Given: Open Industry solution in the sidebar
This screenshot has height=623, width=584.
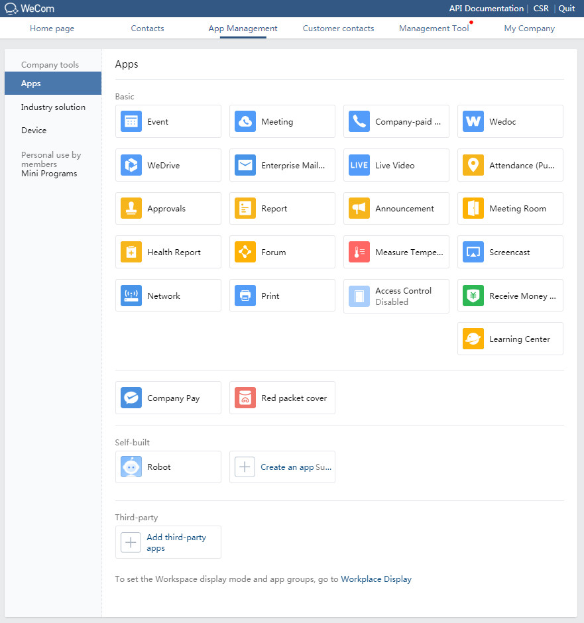Looking at the screenshot, I should 53,107.
